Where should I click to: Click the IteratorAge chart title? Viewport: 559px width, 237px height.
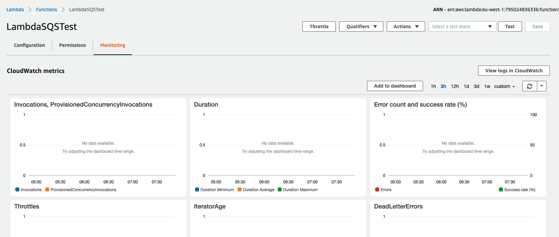tap(210, 206)
